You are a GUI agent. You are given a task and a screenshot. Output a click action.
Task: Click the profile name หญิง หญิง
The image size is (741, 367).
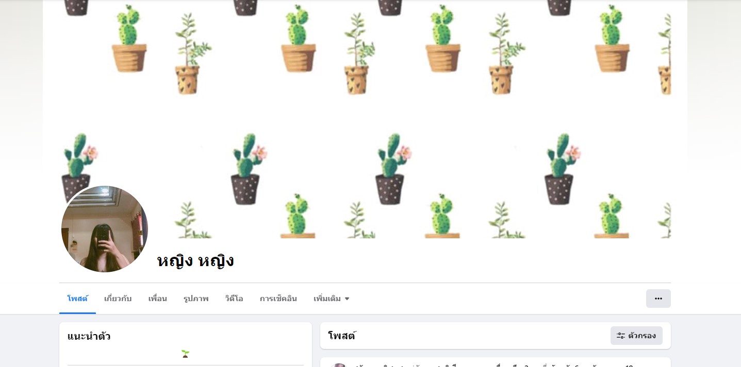195,260
